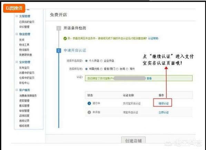Click the orange 以图搜货 badge
Viewport: 206px width, 150px height.
coord(14,8)
